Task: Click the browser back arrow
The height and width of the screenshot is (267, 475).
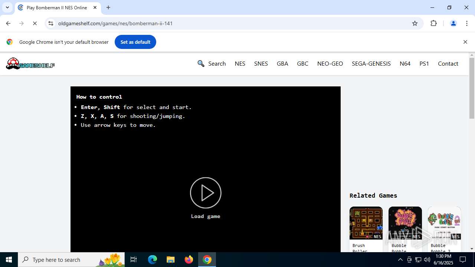Action: coord(8,23)
